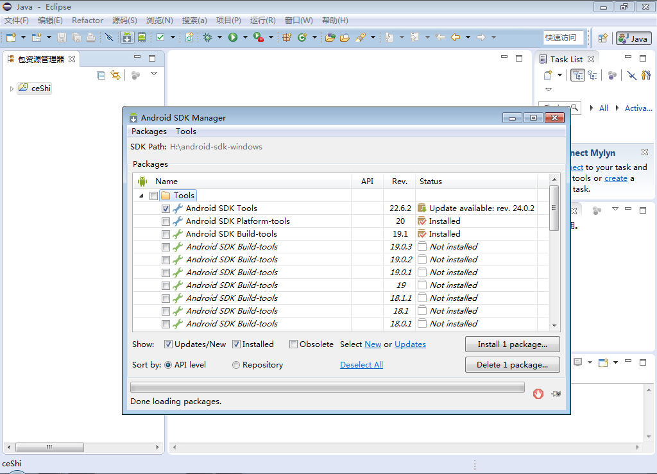Screen dimensions: 657x474
Task: Open the New Task dropdown arrow in Task List
Action: pos(559,76)
